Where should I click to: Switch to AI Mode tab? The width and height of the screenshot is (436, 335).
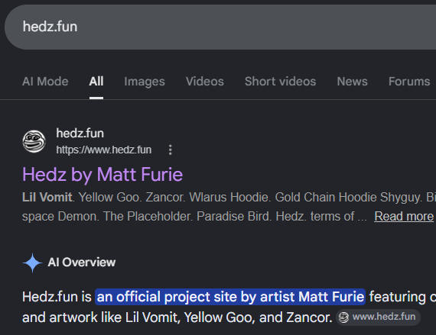45,82
